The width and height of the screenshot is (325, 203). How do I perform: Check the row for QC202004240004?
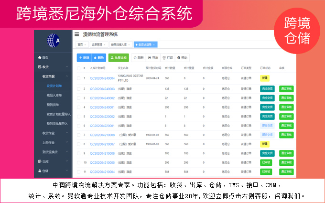(78, 77)
